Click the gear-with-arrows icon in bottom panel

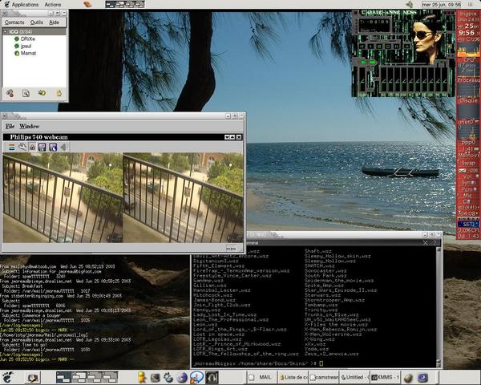(x=168, y=377)
